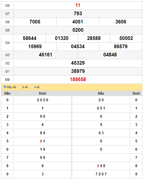Image resolution: width=144 pixels, height=179 pixels.
Task: Click the G4 number 04534
Action: [78, 46]
